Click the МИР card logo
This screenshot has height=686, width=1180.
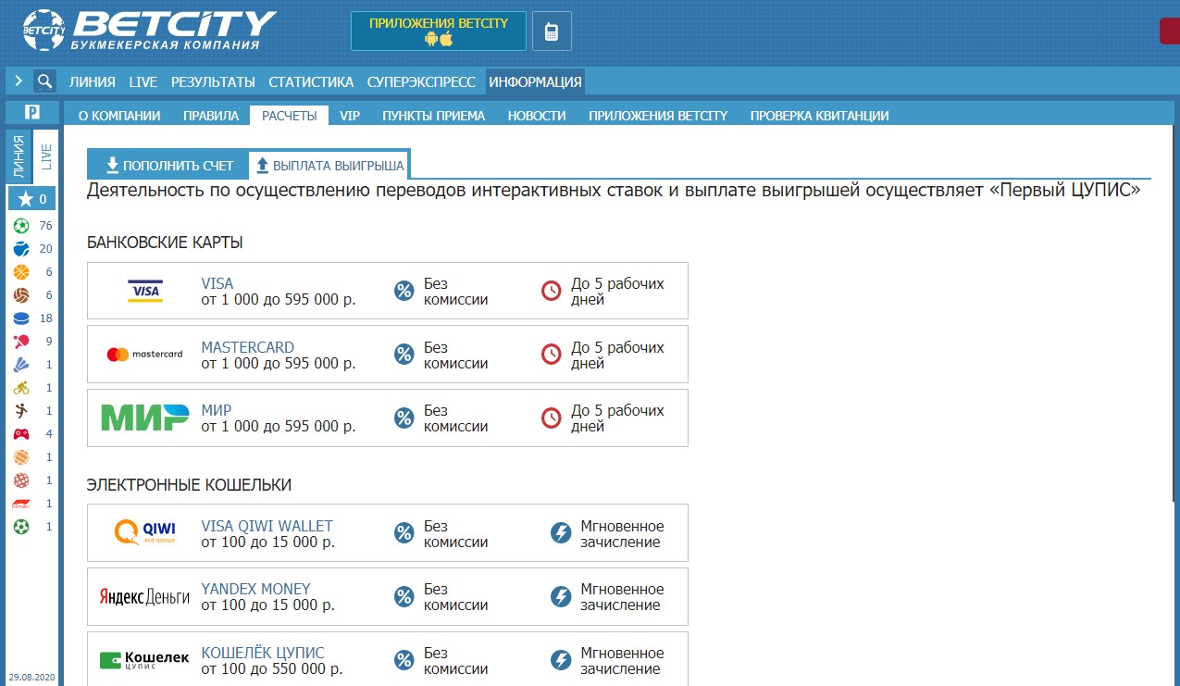(144, 418)
